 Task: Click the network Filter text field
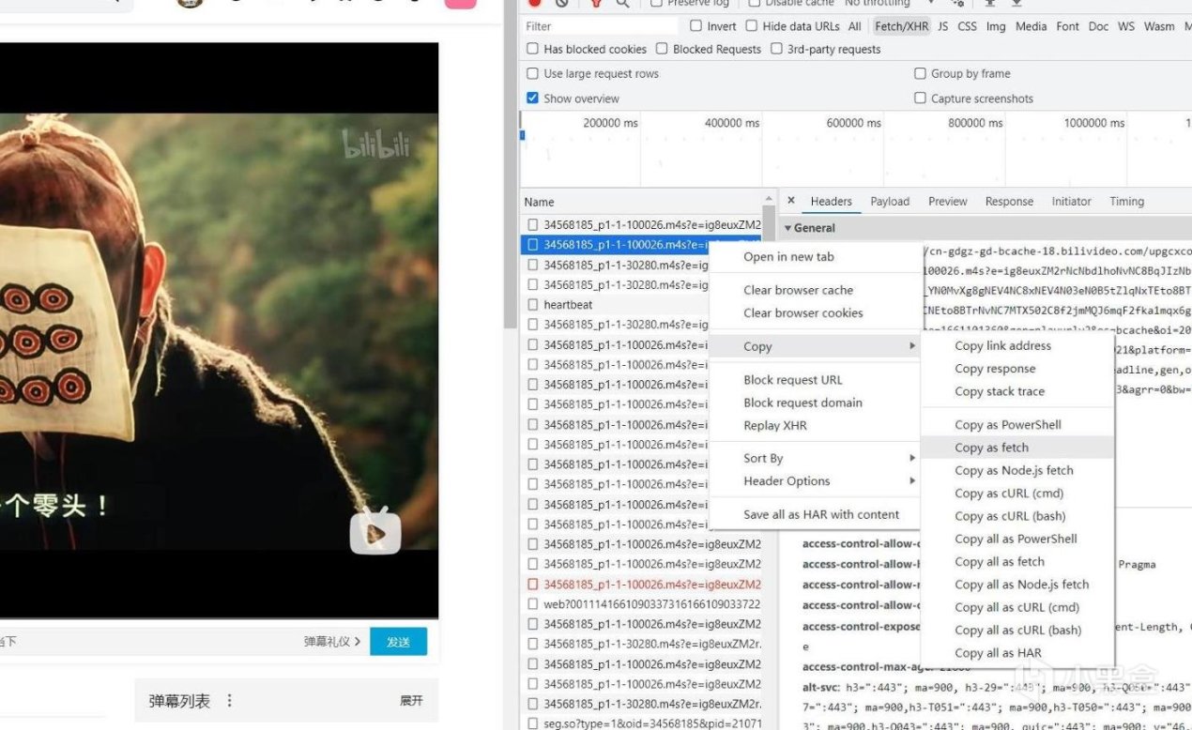click(601, 26)
